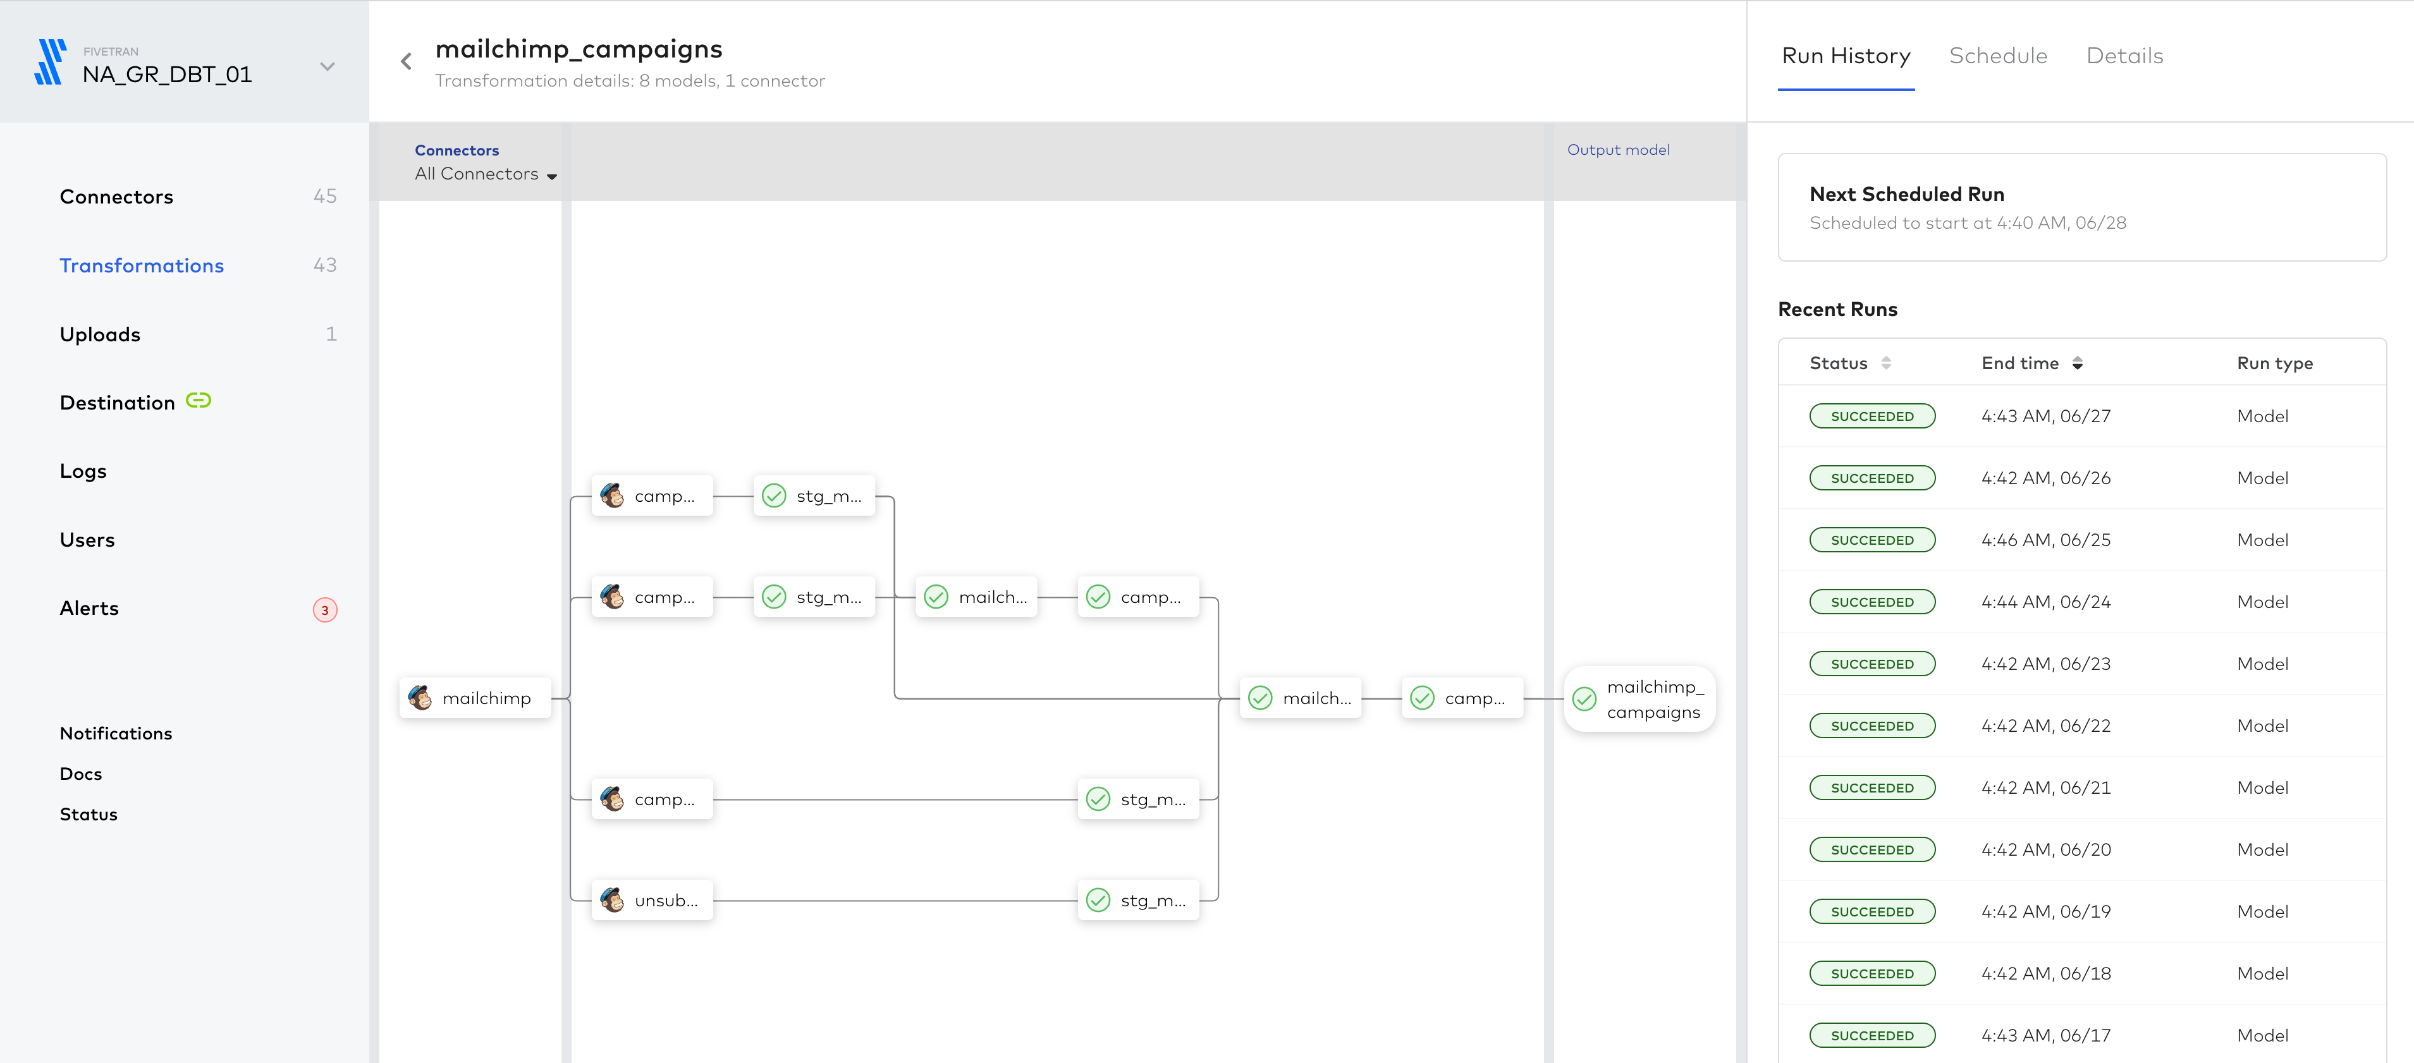This screenshot has height=1063, width=2414.
Task: Open Transformations in the sidebar
Action: (x=142, y=266)
